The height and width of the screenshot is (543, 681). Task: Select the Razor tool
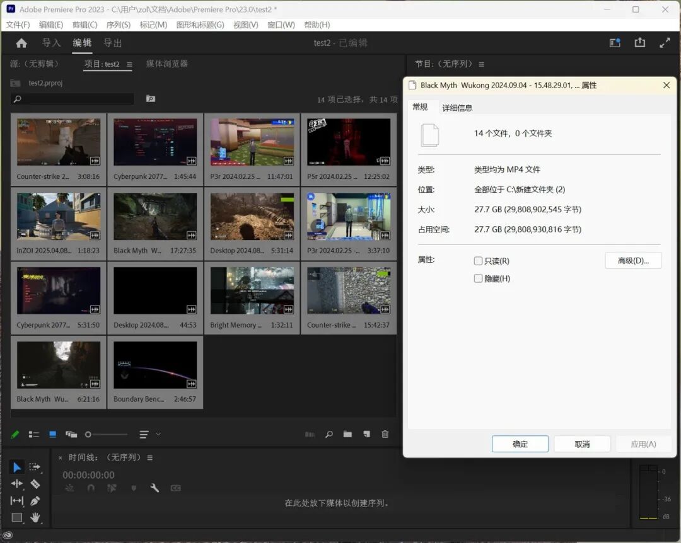(x=35, y=484)
